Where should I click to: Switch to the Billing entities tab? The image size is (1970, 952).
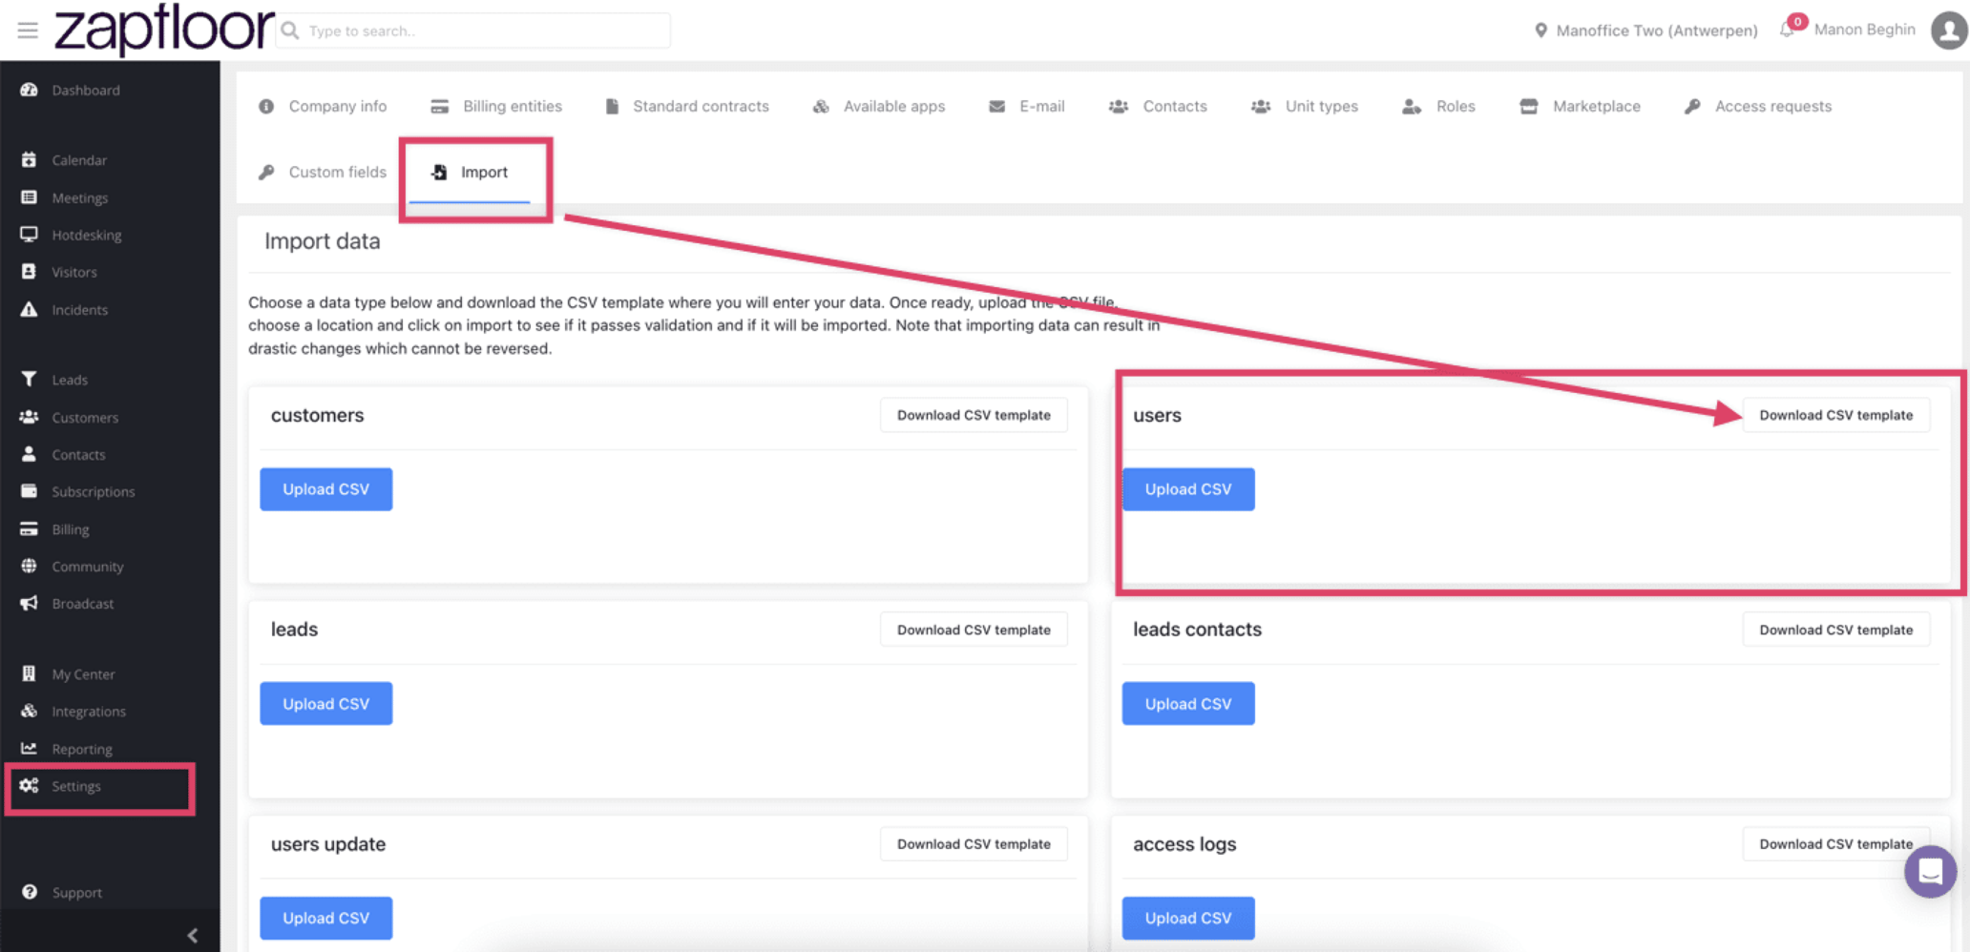[496, 106]
